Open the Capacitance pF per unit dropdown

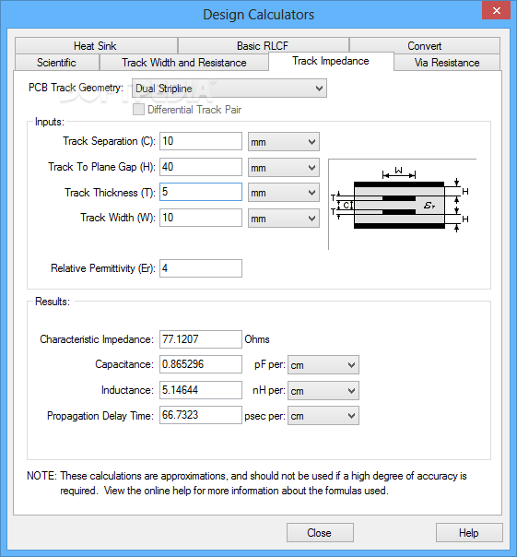pos(323,365)
